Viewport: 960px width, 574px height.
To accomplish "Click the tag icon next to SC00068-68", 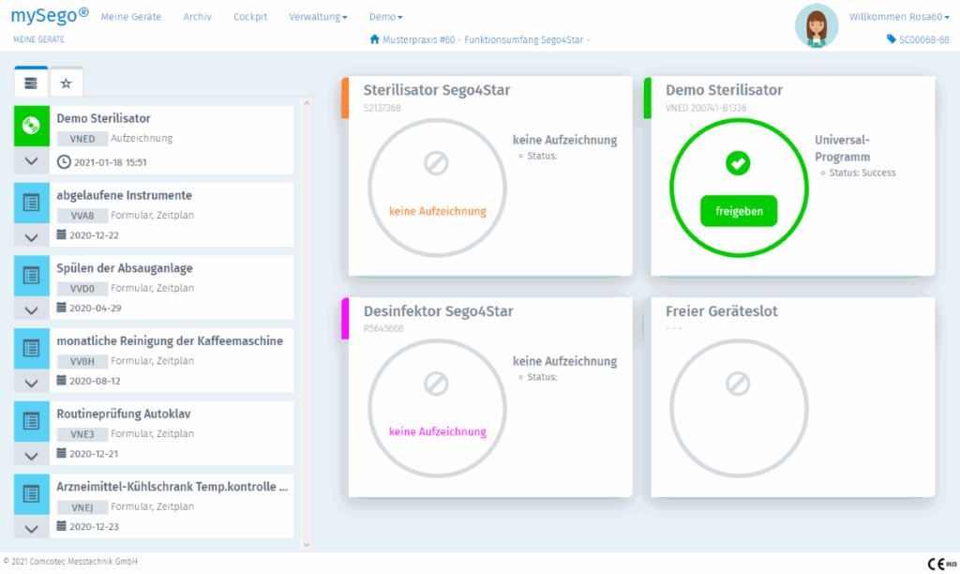I will (x=892, y=39).
